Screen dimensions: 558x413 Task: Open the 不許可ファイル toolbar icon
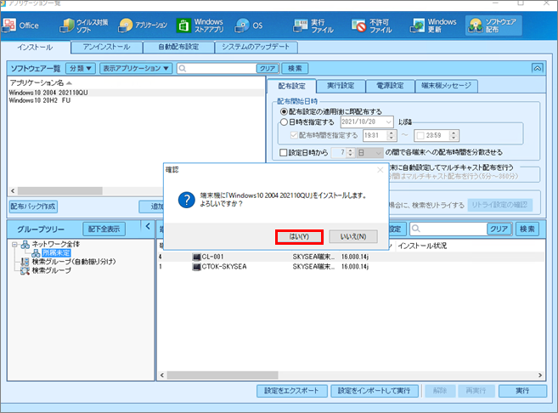point(371,25)
